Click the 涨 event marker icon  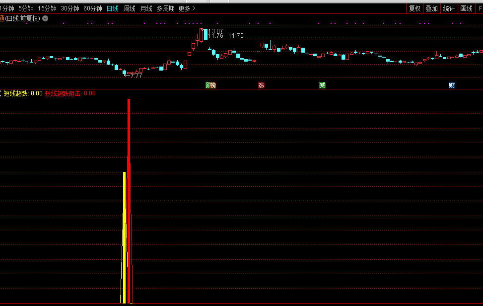click(261, 85)
